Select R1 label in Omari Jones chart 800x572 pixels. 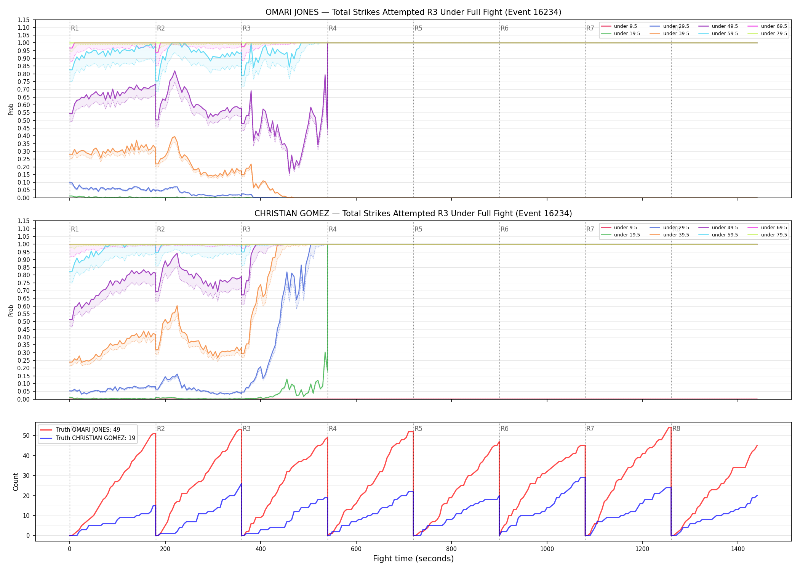75,28
